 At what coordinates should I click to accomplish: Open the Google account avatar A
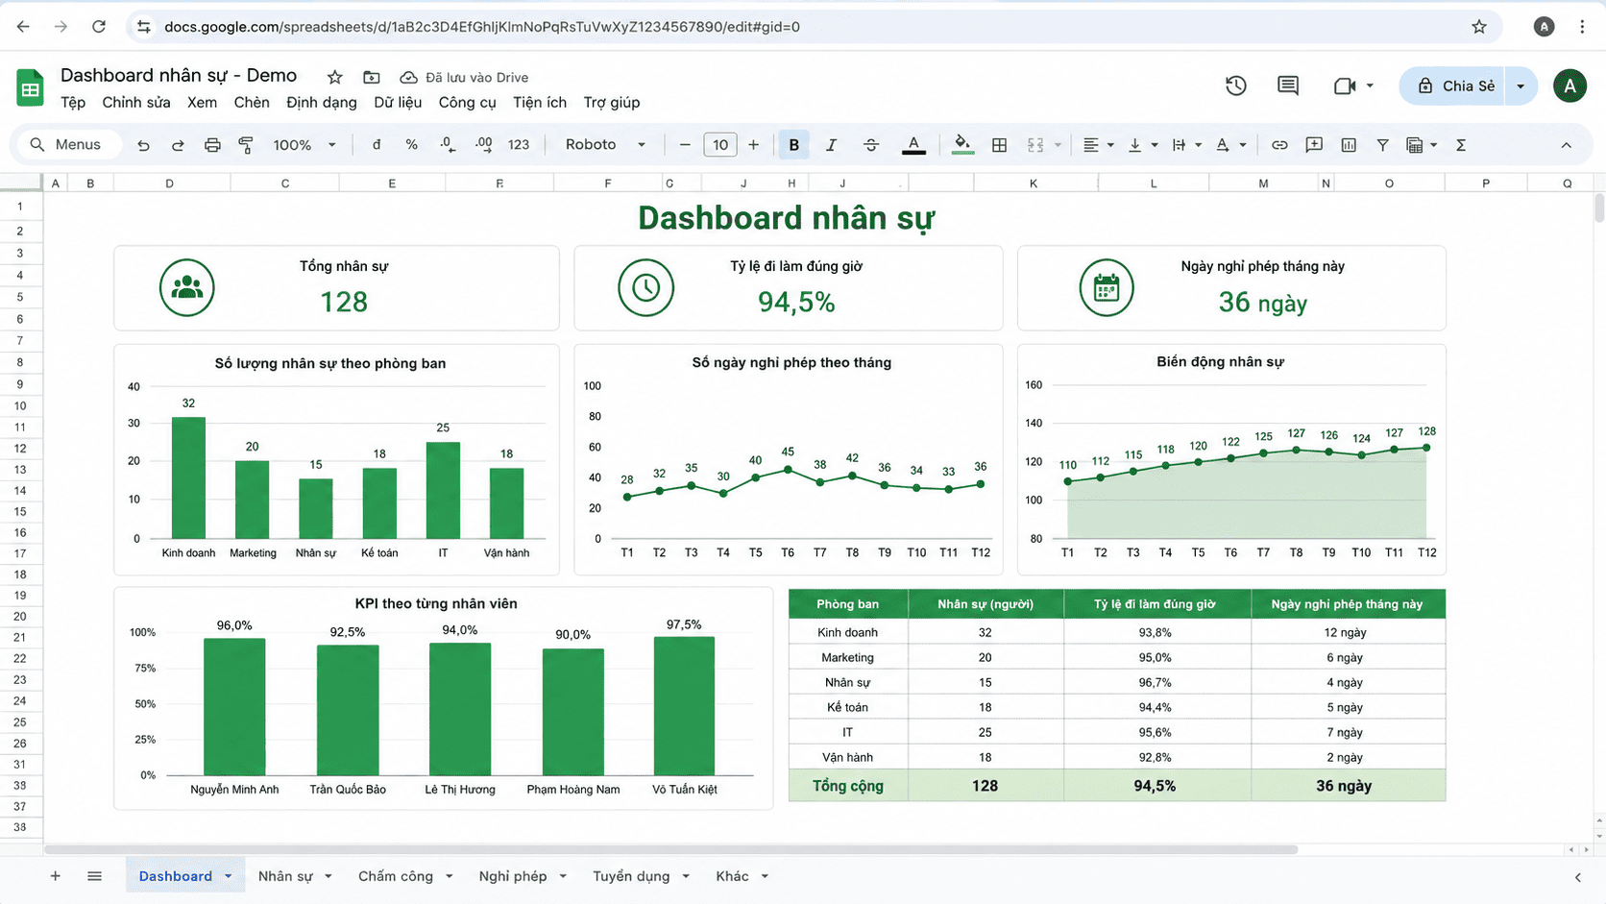[x=1569, y=86]
